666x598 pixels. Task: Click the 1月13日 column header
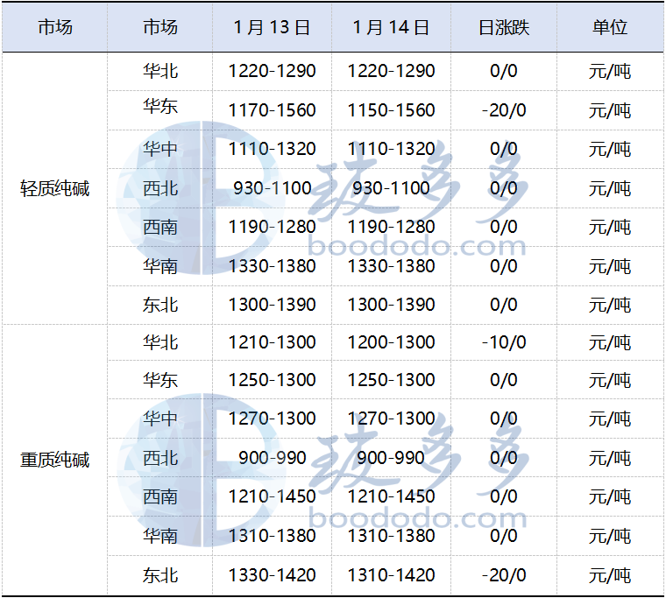(272, 28)
